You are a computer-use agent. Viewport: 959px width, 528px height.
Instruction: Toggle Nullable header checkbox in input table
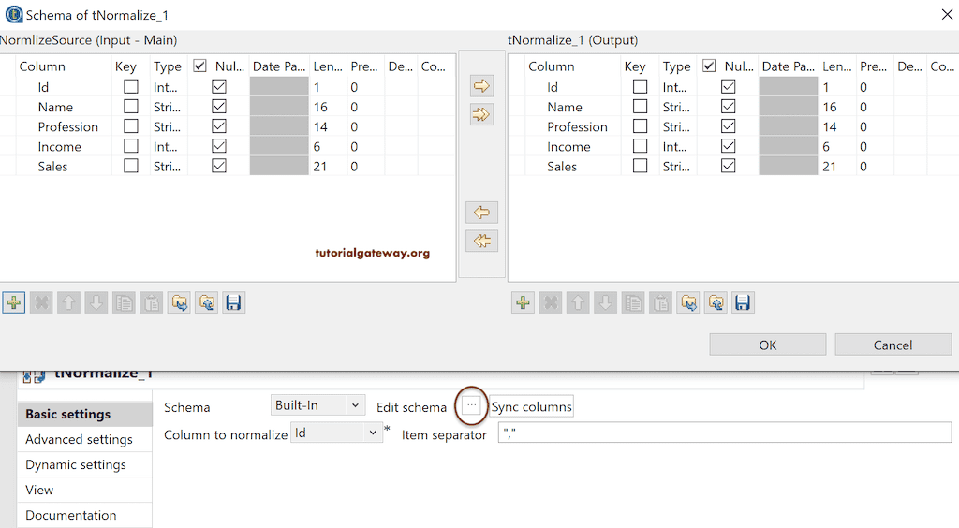click(199, 66)
